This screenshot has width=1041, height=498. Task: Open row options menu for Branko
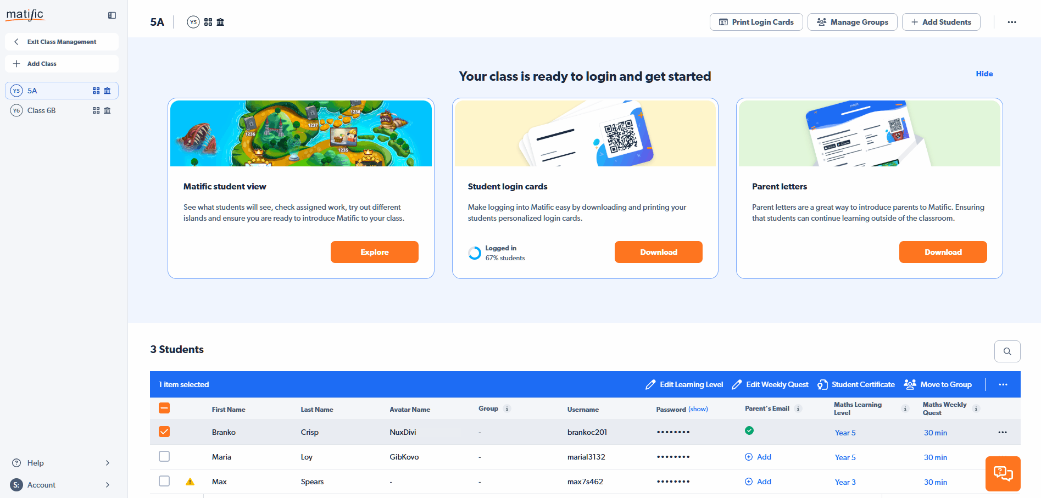1003,432
